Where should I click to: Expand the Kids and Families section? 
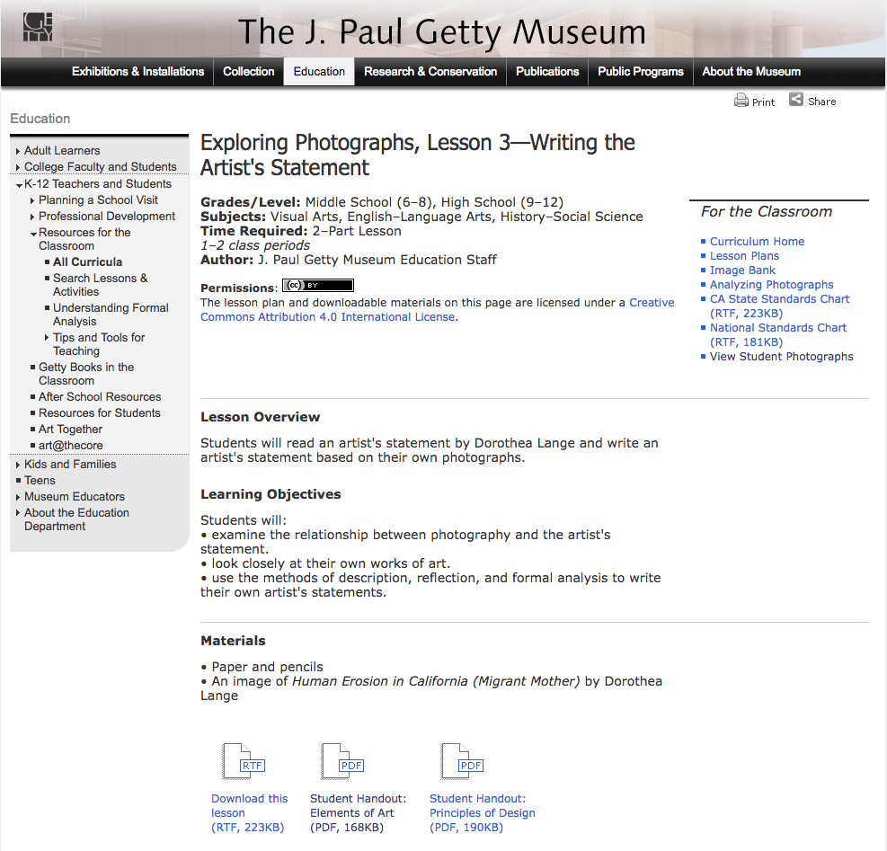69,464
